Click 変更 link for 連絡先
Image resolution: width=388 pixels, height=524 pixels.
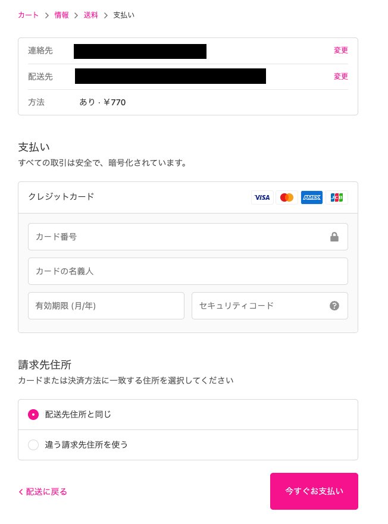tap(340, 51)
